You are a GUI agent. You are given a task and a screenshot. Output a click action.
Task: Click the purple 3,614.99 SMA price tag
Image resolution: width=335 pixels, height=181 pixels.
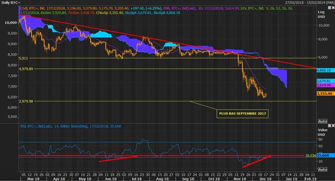(x=326, y=85)
